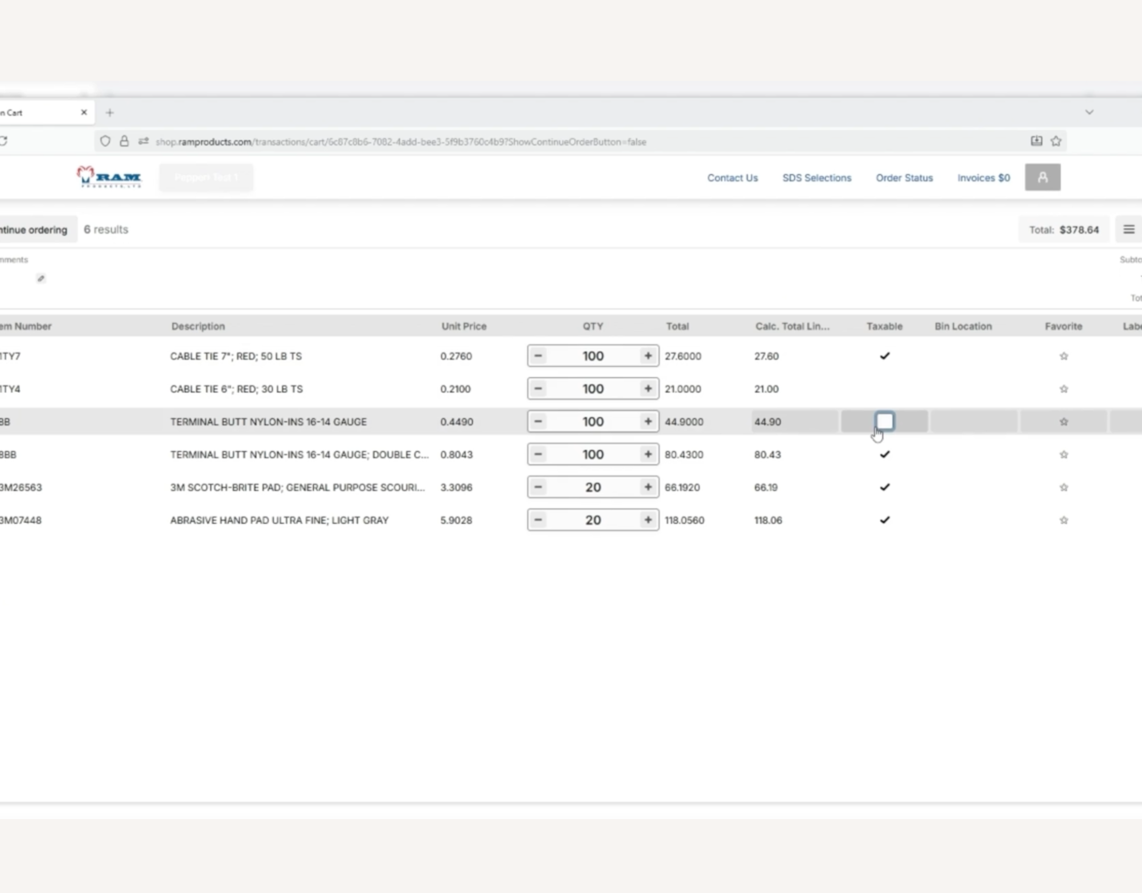1142x893 pixels.
Task: Star the ABRASIVE HAND PAD item as favorite
Action: (x=1063, y=520)
